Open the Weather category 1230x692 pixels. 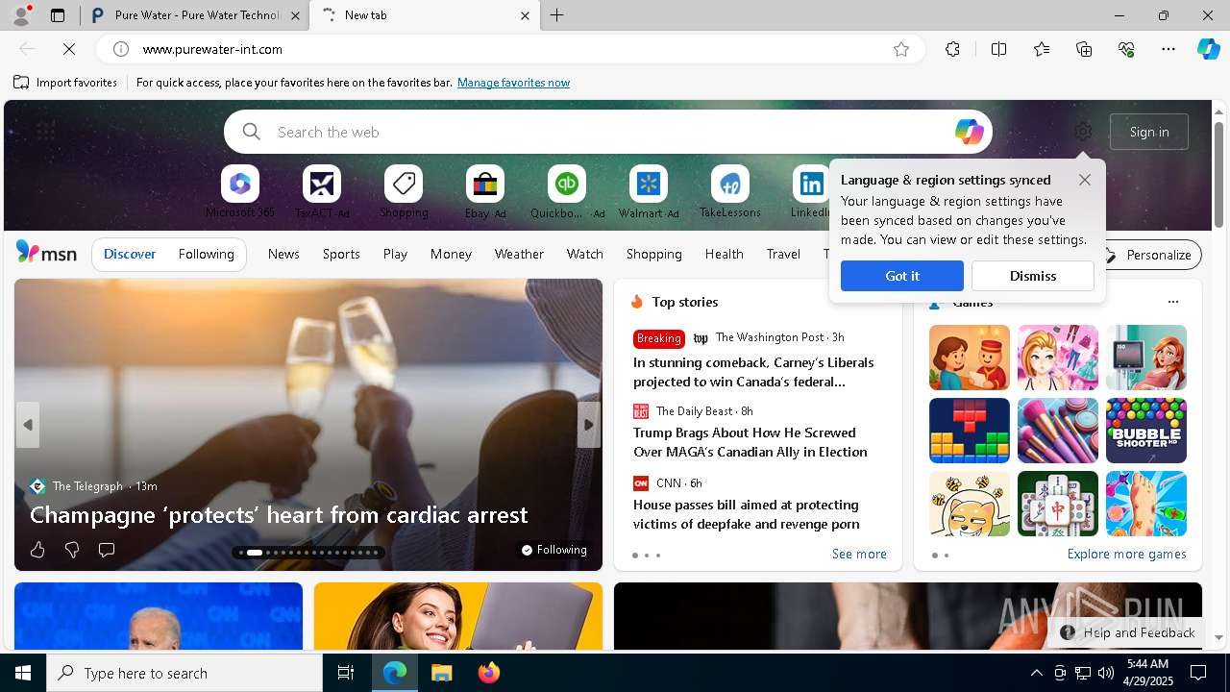tap(519, 254)
